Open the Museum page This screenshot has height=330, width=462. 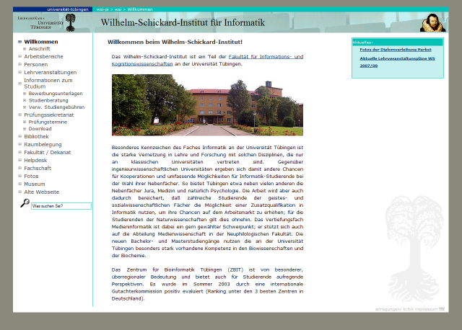tap(35, 184)
